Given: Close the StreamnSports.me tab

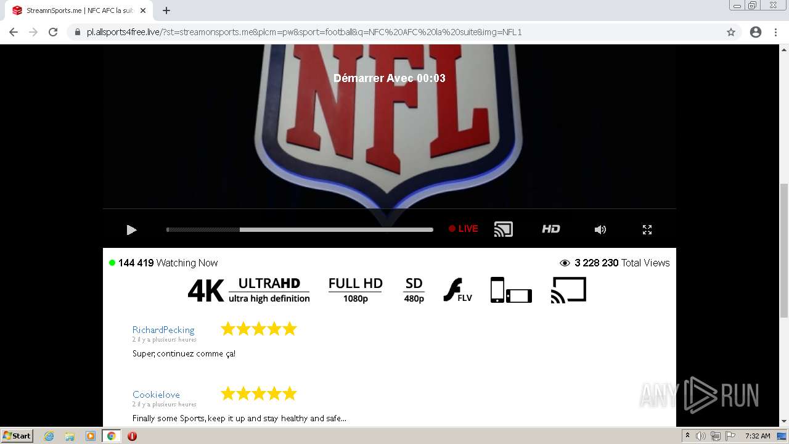Looking at the screenshot, I should (x=143, y=10).
